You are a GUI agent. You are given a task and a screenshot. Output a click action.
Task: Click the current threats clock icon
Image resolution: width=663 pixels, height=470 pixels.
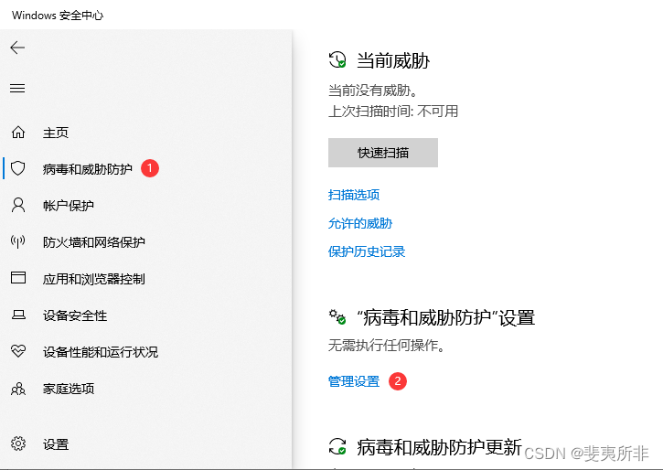click(337, 59)
